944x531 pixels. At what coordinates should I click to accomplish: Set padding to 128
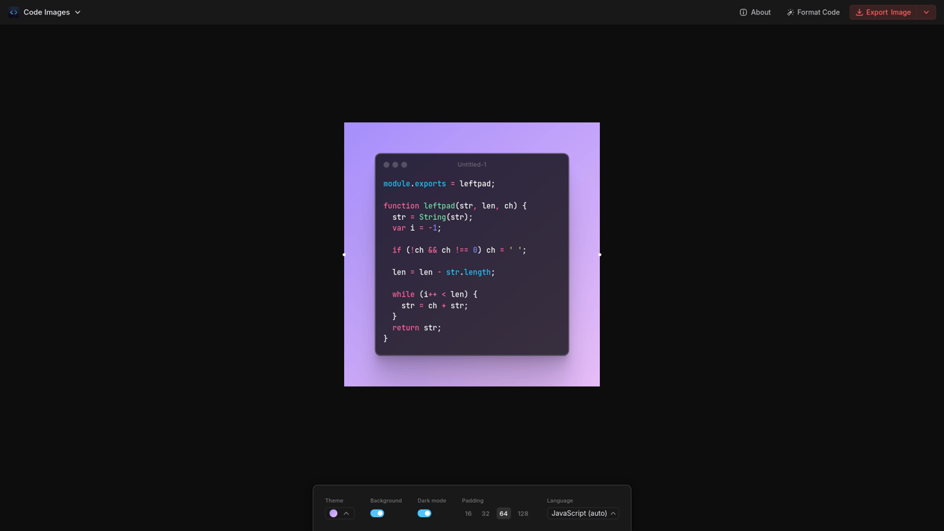coord(523,514)
